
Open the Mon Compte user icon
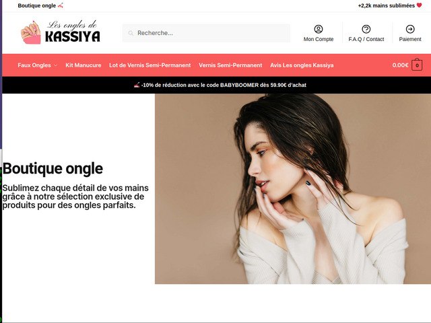pyautogui.click(x=319, y=29)
